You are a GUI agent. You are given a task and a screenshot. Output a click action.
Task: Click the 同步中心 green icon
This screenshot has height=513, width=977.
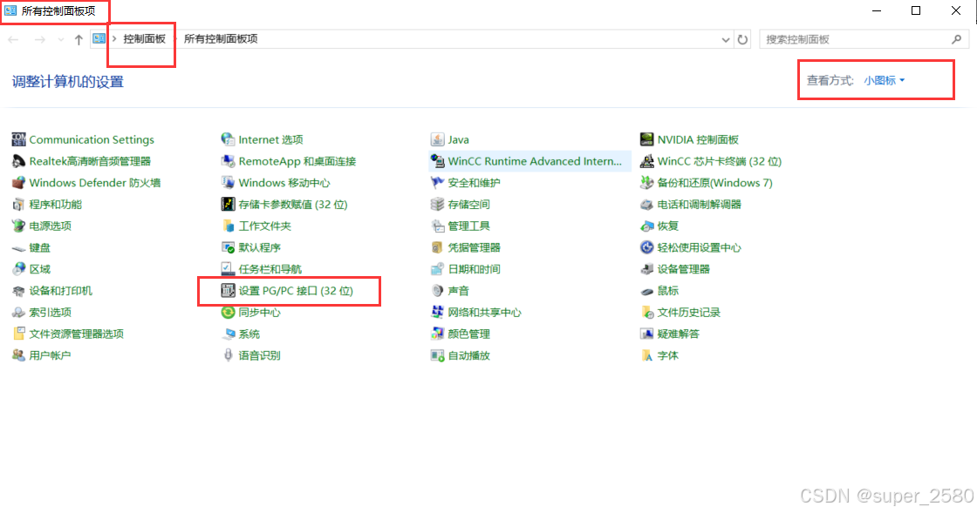click(228, 312)
